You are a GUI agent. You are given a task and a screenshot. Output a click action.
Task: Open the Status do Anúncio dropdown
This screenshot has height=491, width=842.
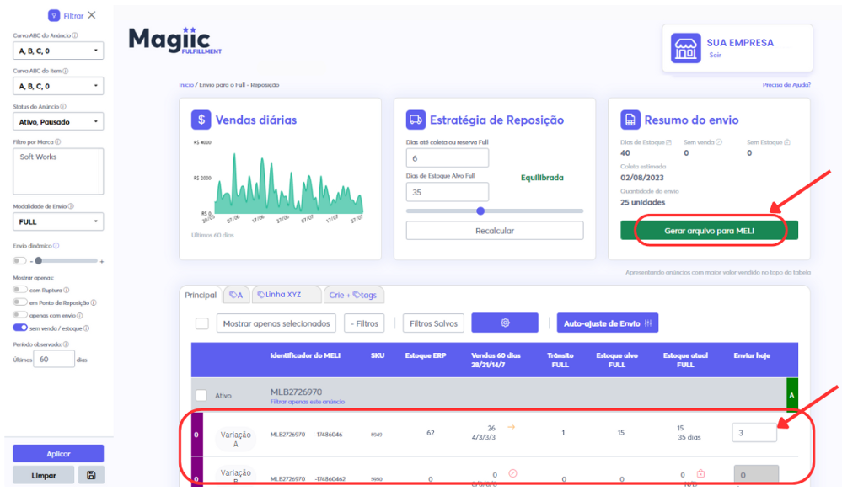[x=58, y=122]
